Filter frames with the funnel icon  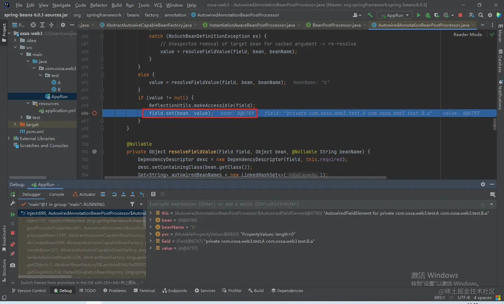pyautogui.click(x=132, y=204)
